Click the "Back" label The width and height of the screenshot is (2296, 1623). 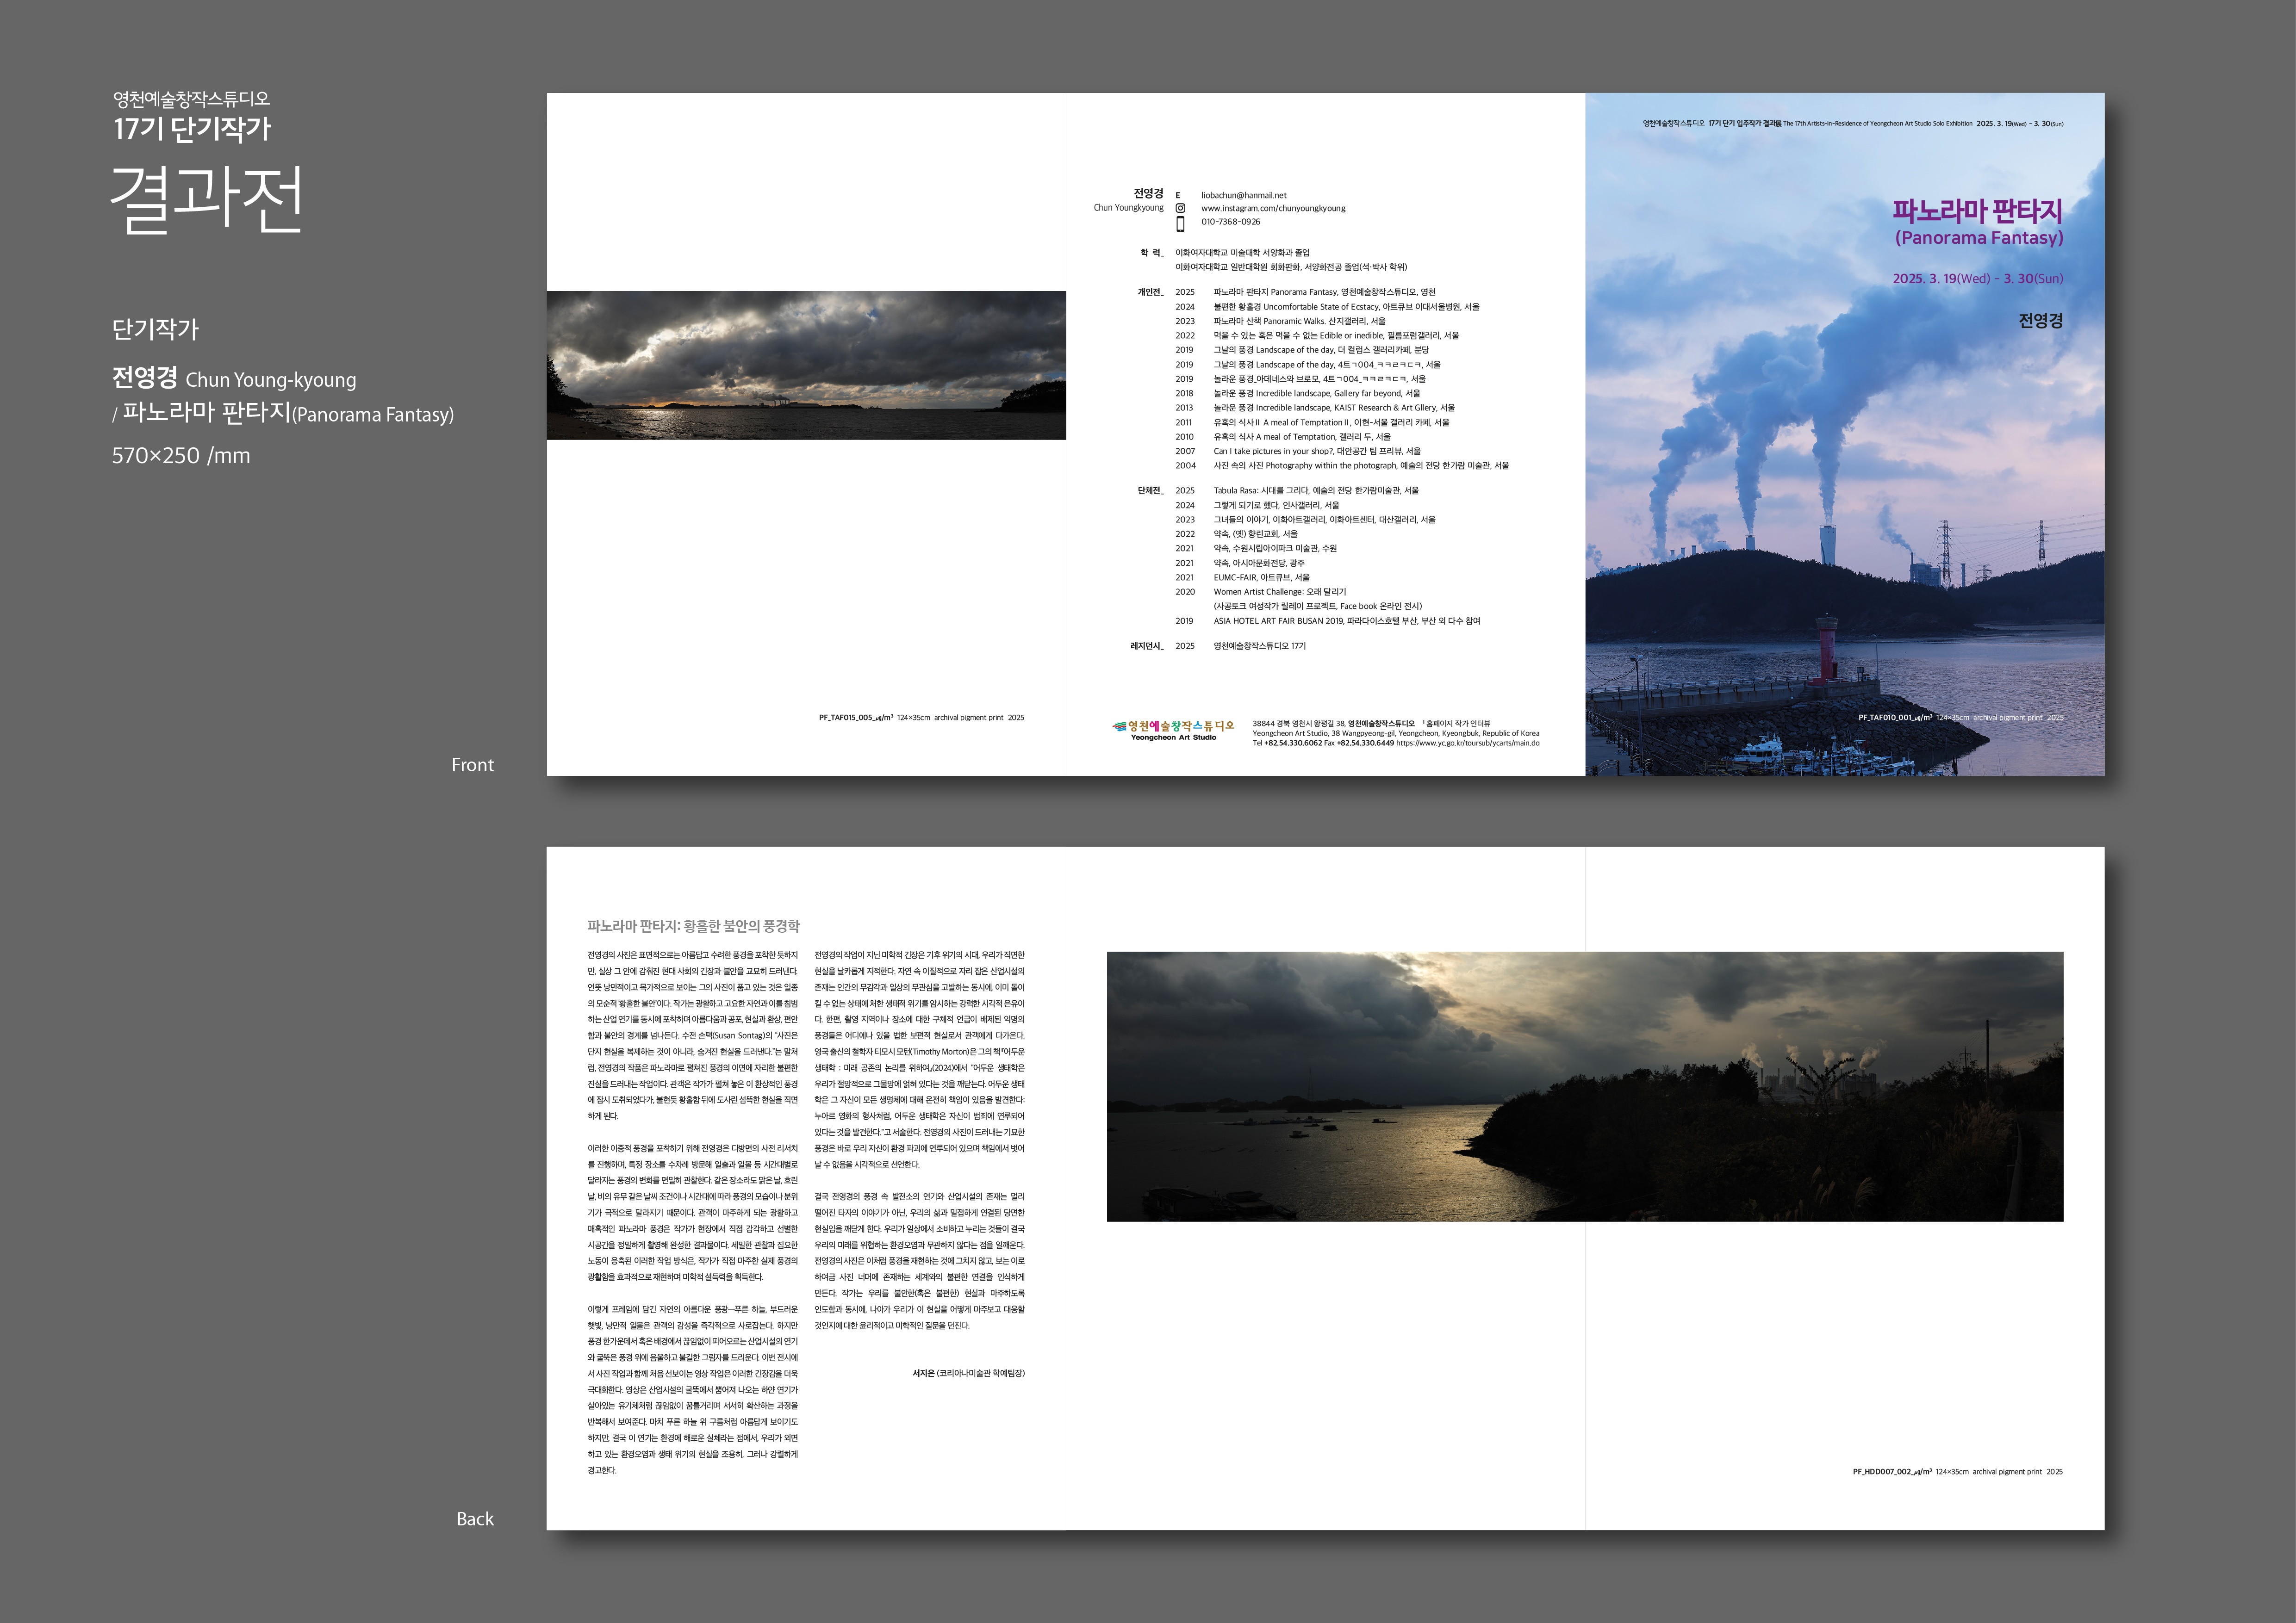coord(475,1519)
